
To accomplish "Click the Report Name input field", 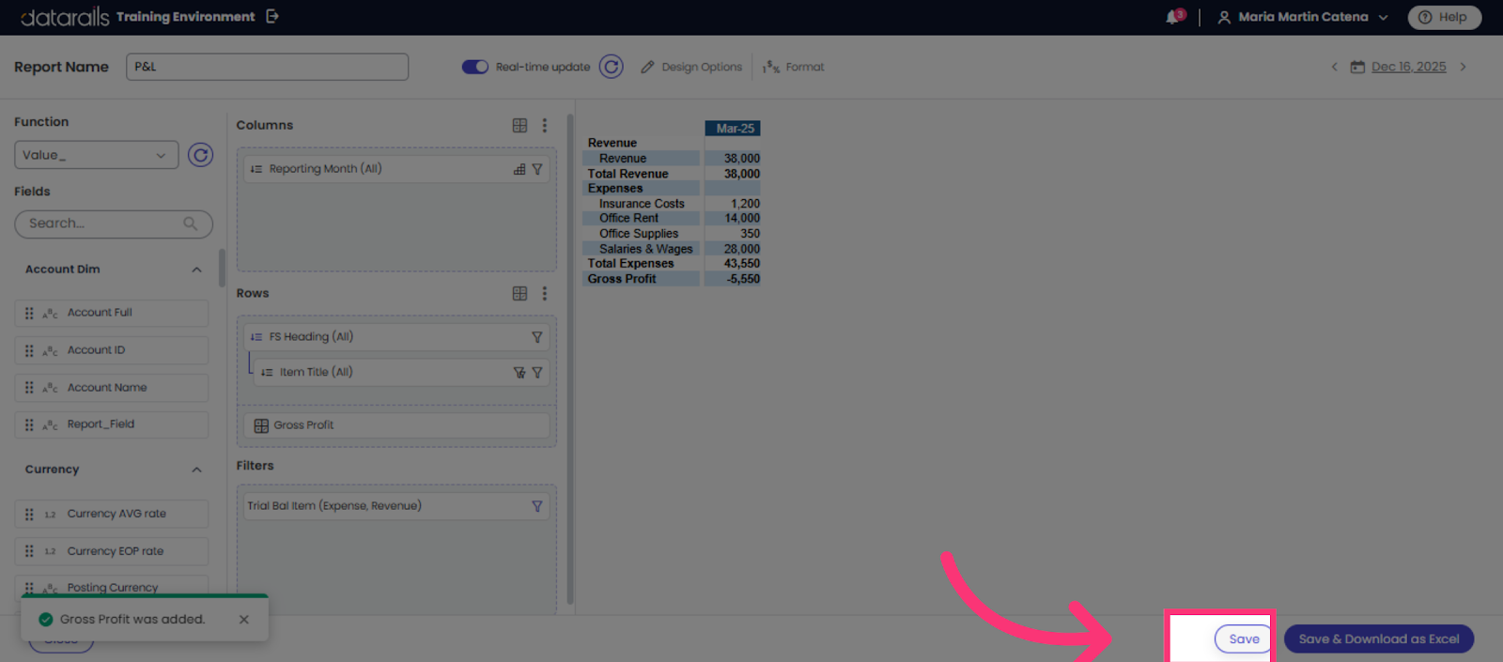I will pyautogui.click(x=267, y=67).
